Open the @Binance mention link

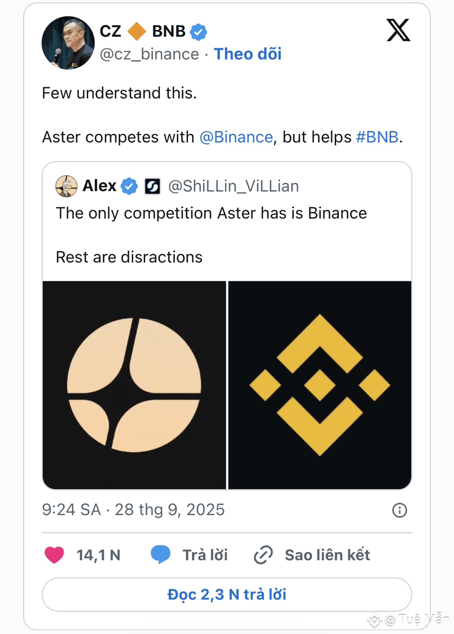(x=236, y=137)
